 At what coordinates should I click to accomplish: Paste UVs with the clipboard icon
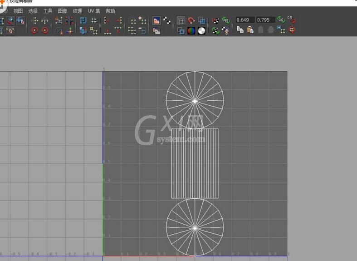tap(250, 30)
